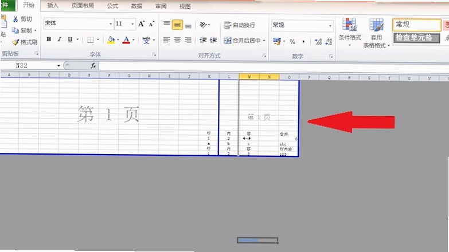Open the font size 11 dropdown

coord(132,23)
